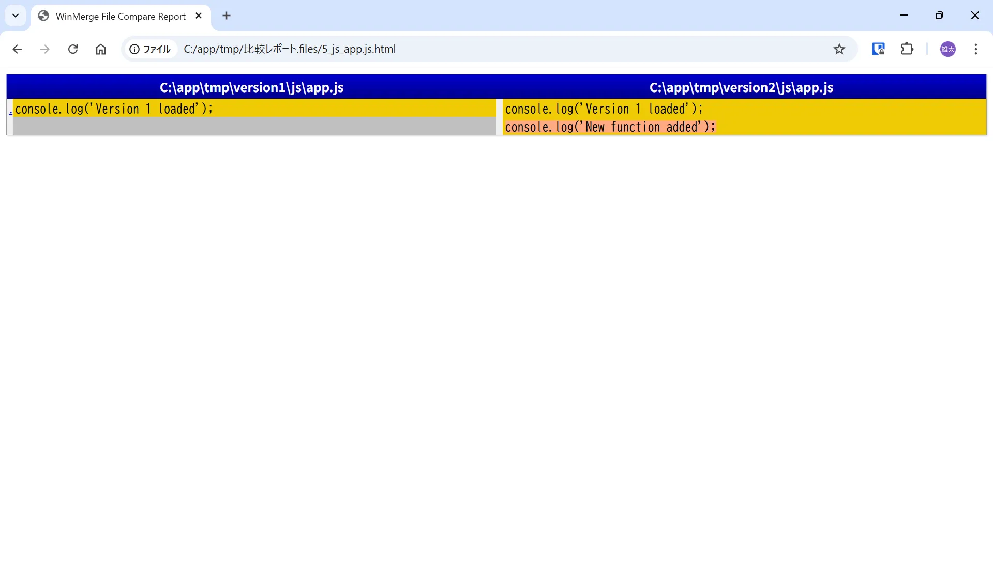This screenshot has height=583, width=993.
Task: Open the Chrome three-dot menu
Action: 975,49
